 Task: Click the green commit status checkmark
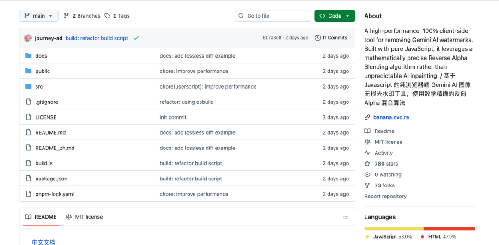[x=136, y=38]
